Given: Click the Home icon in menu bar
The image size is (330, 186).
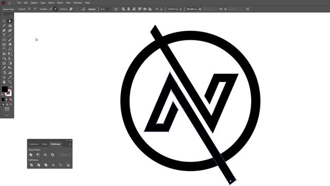Looking at the screenshot, I should pyautogui.click(x=9, y=3).
